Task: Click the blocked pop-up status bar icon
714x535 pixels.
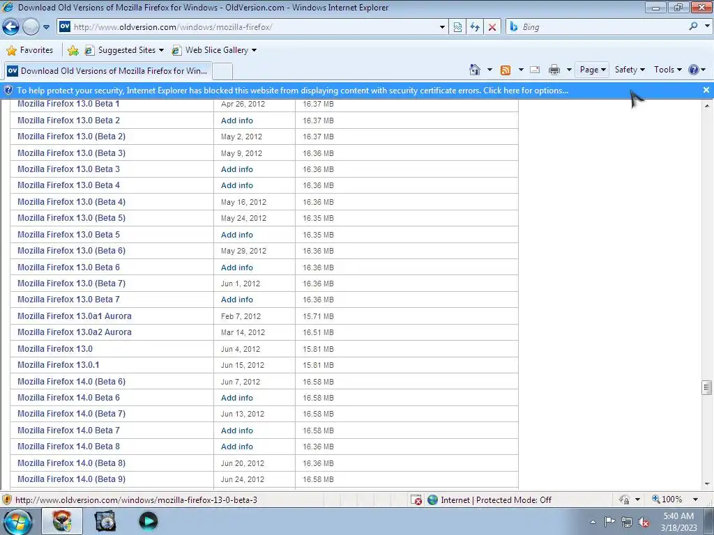Action: click(x=416, y=500)
